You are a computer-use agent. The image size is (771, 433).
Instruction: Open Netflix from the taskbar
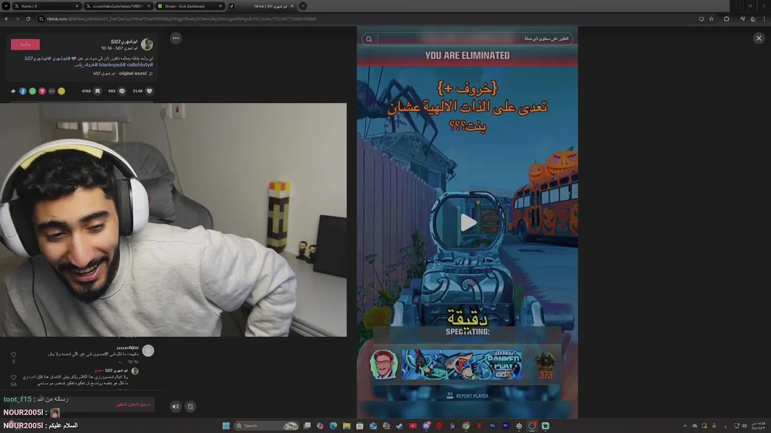[x=479, y=426]
